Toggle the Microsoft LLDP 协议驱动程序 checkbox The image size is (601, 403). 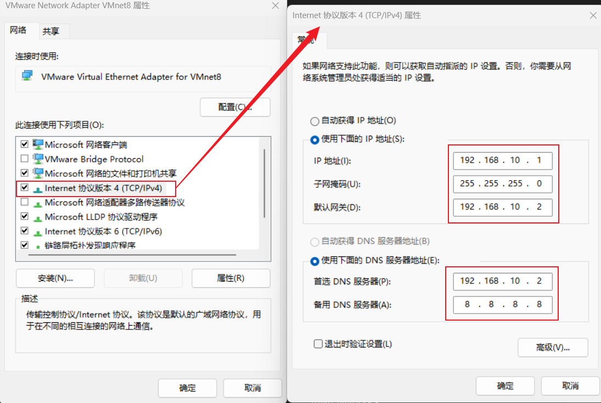coord(25,216)
